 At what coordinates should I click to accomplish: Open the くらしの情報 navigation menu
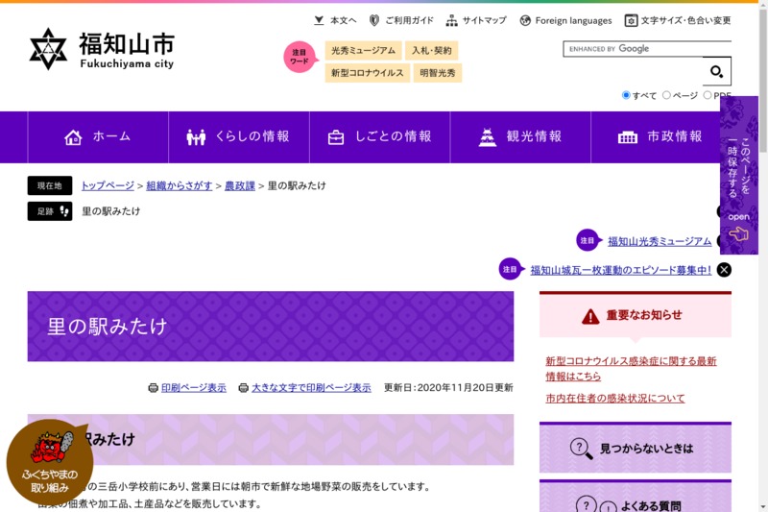pyautogui.click(x=238, y=137)
